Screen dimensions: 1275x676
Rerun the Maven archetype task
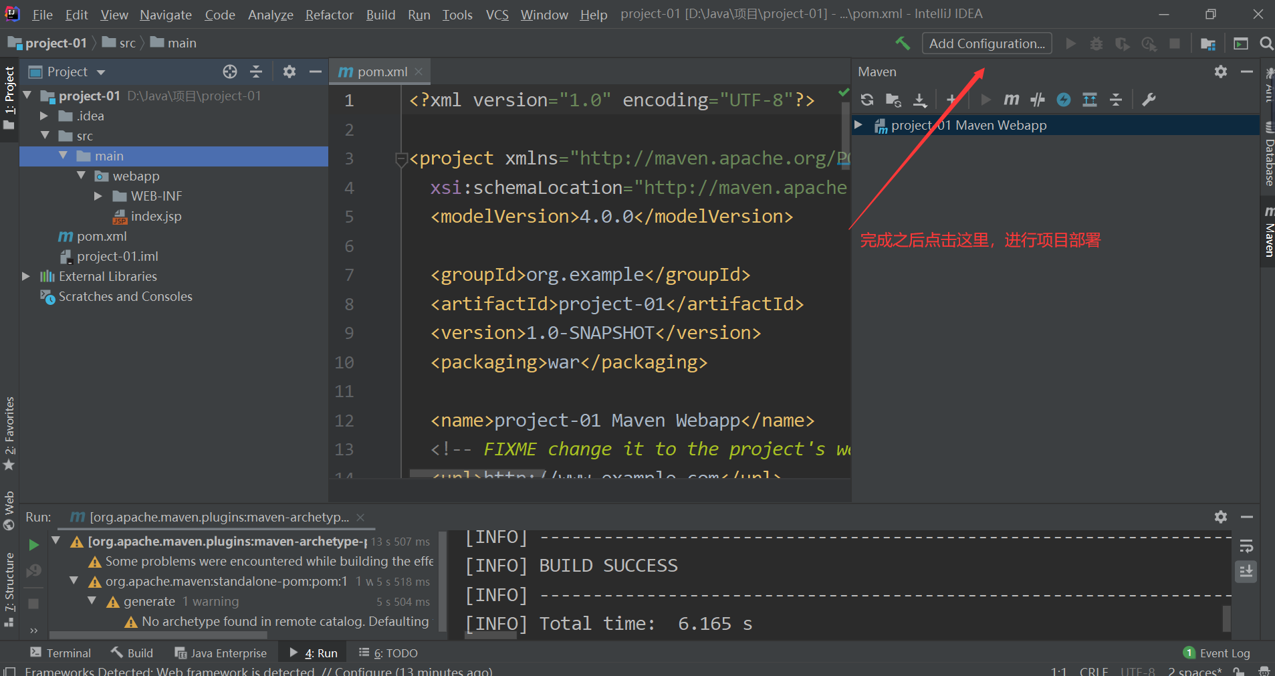(33, 544)
